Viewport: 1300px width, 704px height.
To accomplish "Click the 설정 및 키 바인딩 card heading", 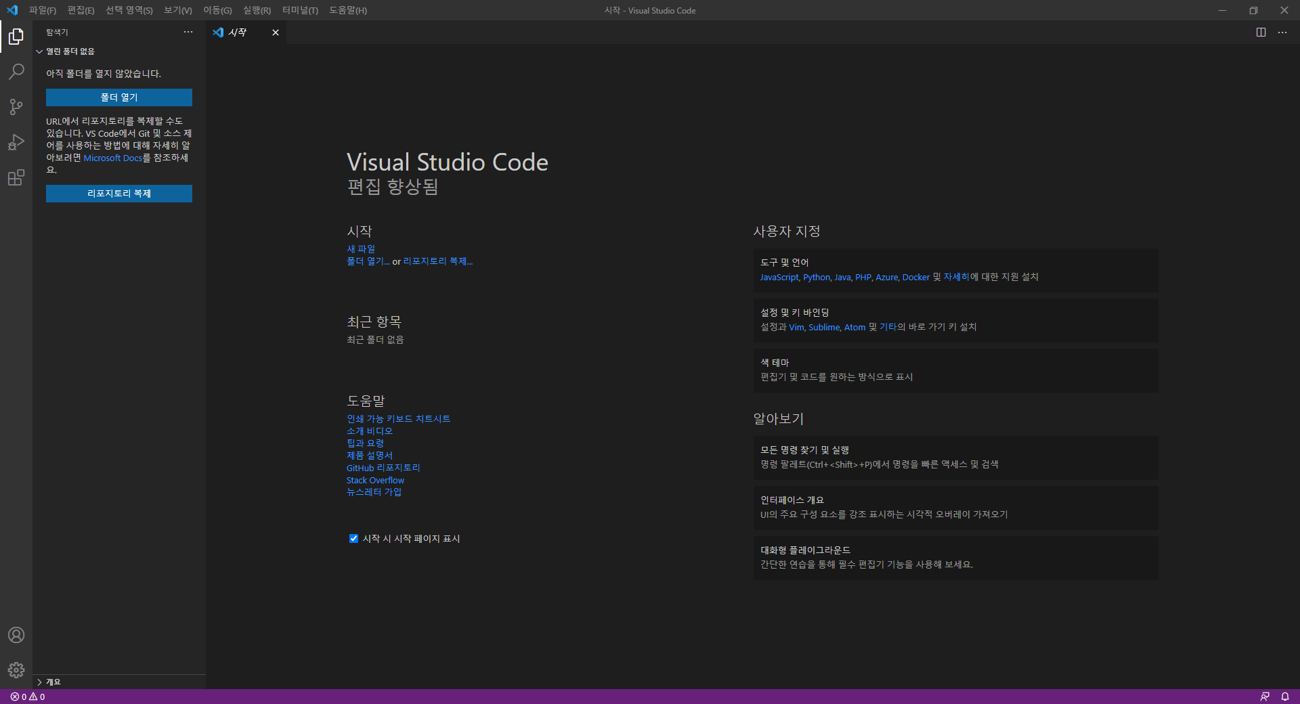I will 795,313.
